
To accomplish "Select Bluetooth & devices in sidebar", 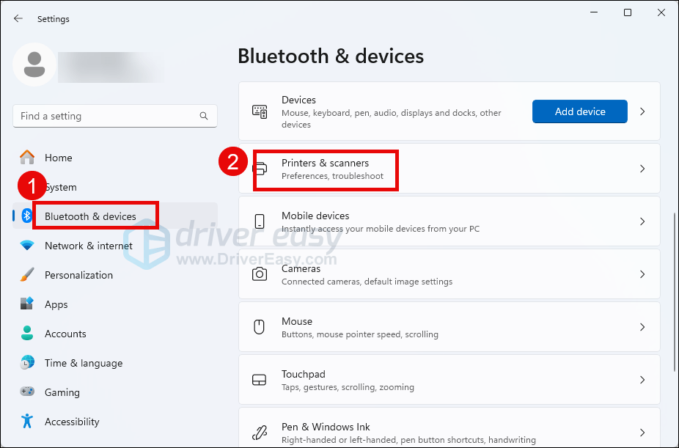I will pyautogui.click(x=91, y=216).
